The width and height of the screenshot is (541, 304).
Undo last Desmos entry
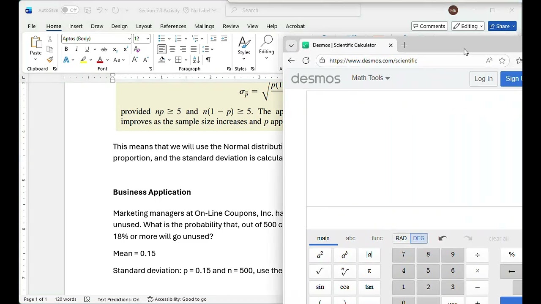[443, 239]
